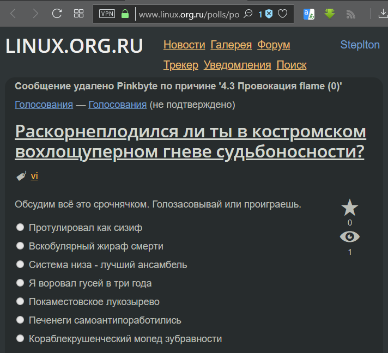Open the Уведомления menu link
This screenshot has height=353, width=388.
[x=237, y=65]
